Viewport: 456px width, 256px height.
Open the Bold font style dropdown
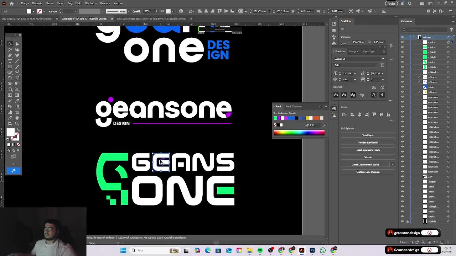click(x=377, y=65)
